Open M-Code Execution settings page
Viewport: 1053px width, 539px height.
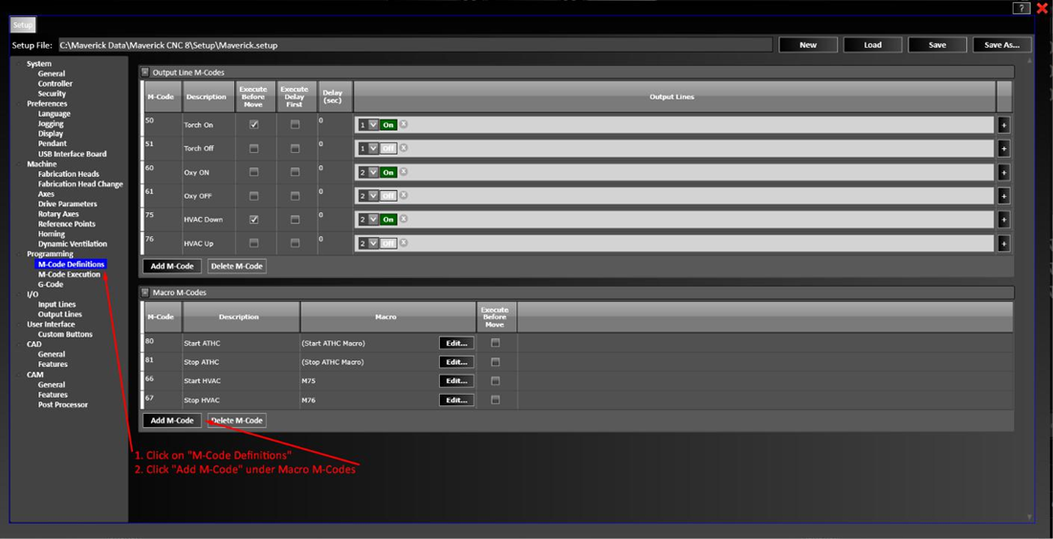click(x=69, y=274)
